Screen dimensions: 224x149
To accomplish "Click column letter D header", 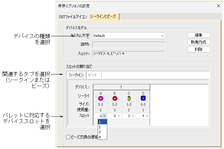I will 143,94.
